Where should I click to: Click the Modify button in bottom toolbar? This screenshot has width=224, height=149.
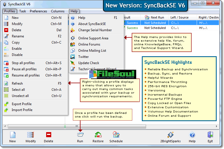tap(31, 137)
